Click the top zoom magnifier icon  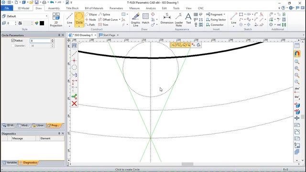click(x=297, y=62)
